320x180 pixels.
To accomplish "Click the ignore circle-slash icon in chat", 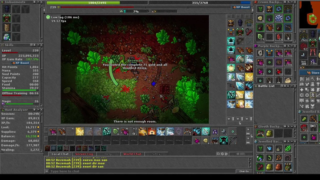I will [222, 154].
